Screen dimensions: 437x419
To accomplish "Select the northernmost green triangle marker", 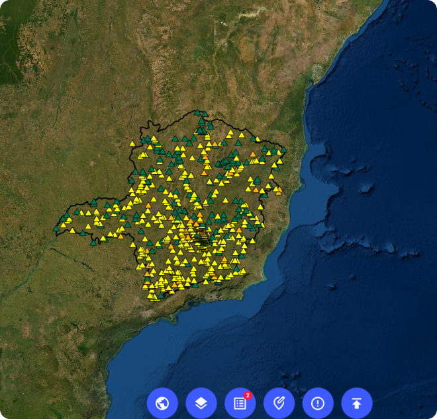I will (x=198, y=113).
